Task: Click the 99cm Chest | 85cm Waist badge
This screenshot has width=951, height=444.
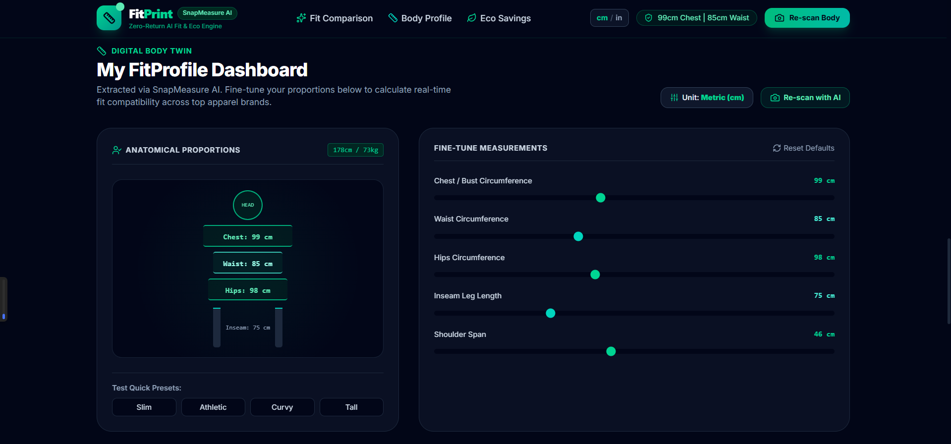Action: coord(696,18)
